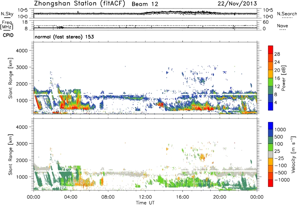
Task: Click the "4000" range tick in power panel
Action: tap(22, 51)
